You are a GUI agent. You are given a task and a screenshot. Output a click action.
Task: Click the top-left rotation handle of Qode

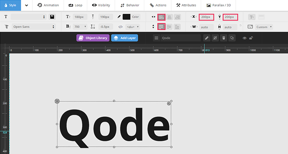click(57, 101)
